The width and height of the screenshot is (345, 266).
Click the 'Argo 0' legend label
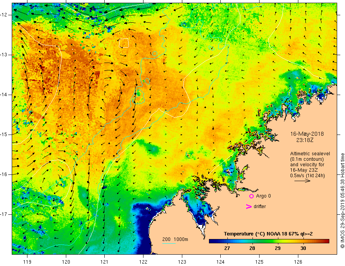(263, 196)
